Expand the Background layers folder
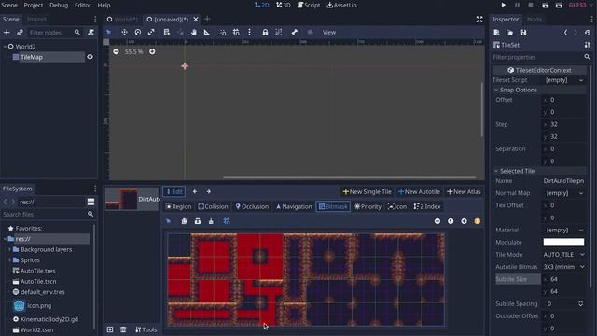This screenshot has width=597, height=336. click(9, 249)
